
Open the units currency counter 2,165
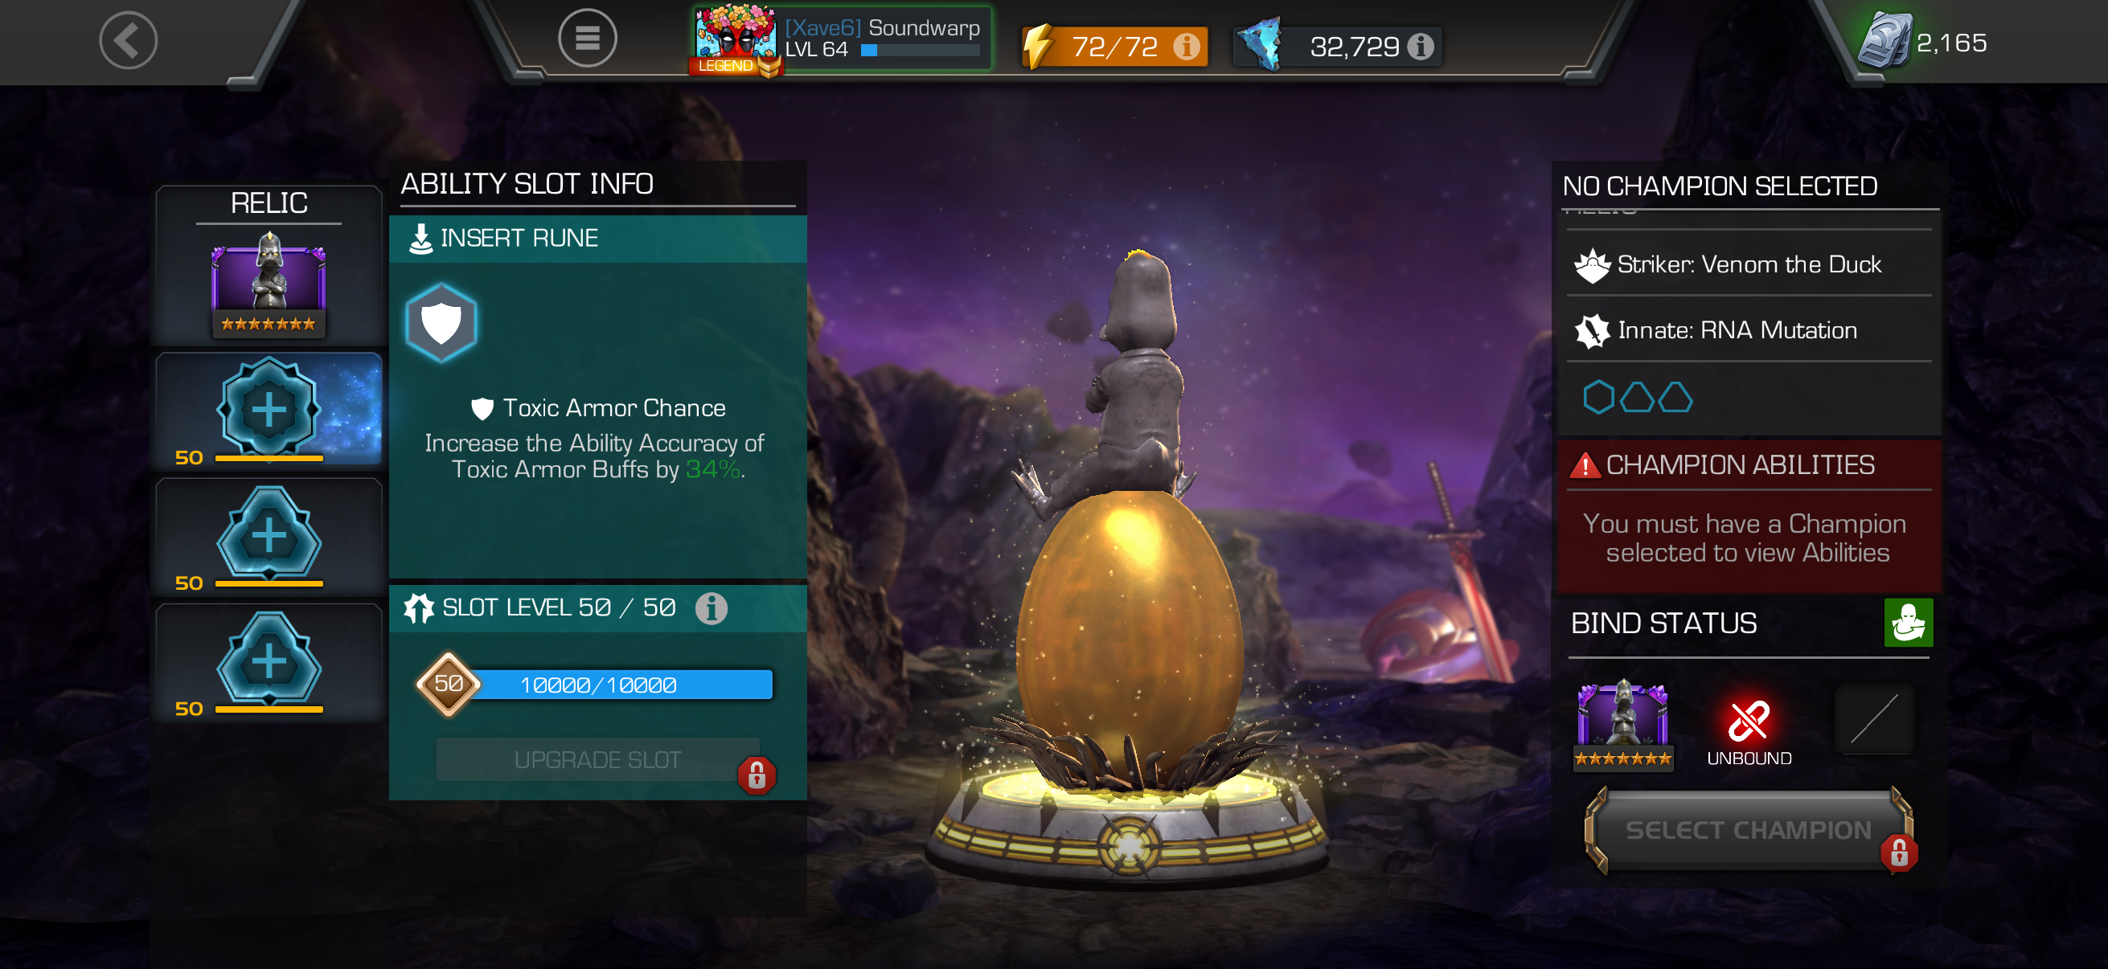pyautogui.click(x=1924, y=43)
